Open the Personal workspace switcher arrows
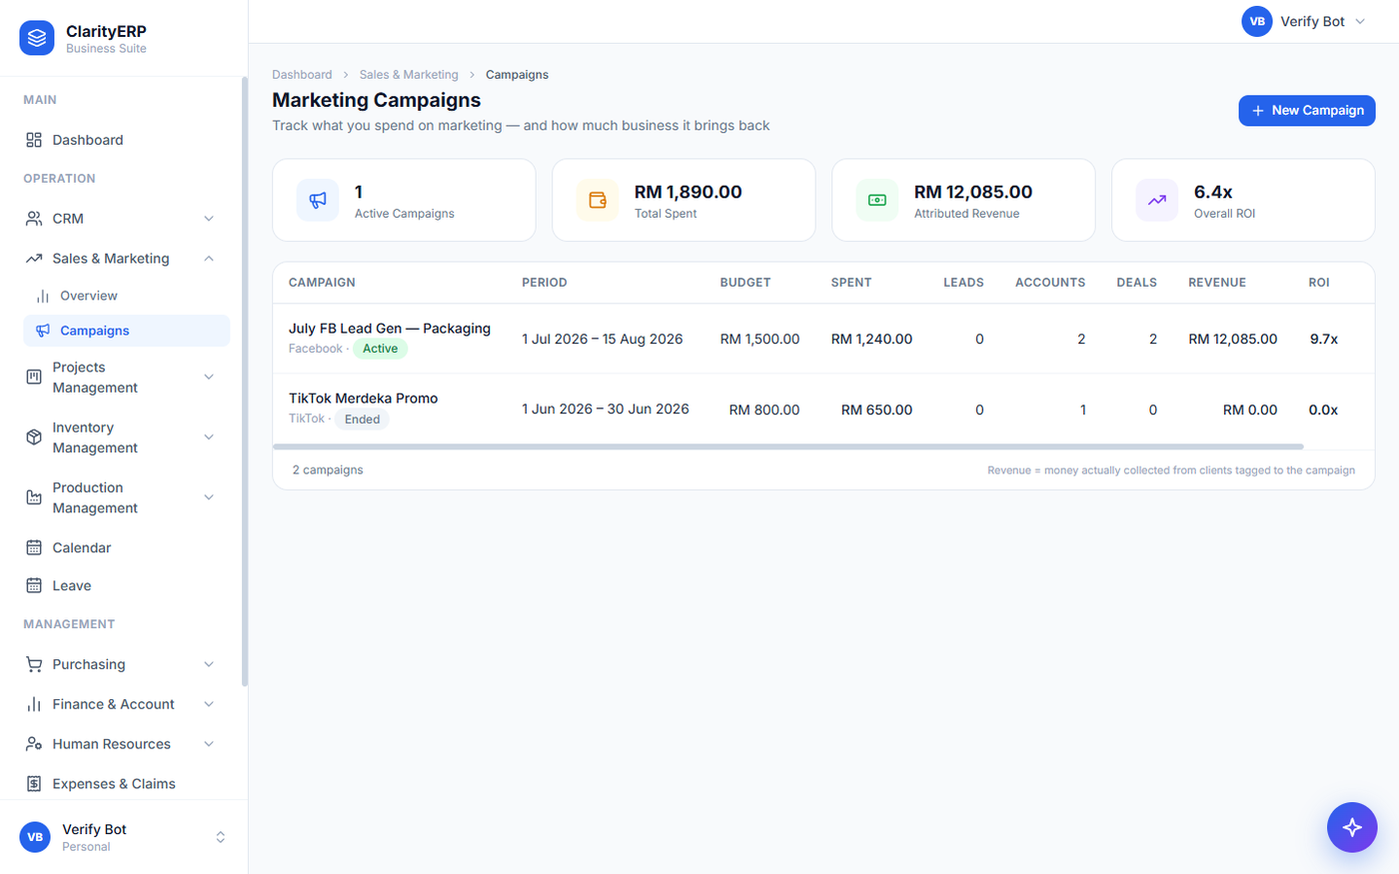The image size is (1399, 874). (221, 837)
